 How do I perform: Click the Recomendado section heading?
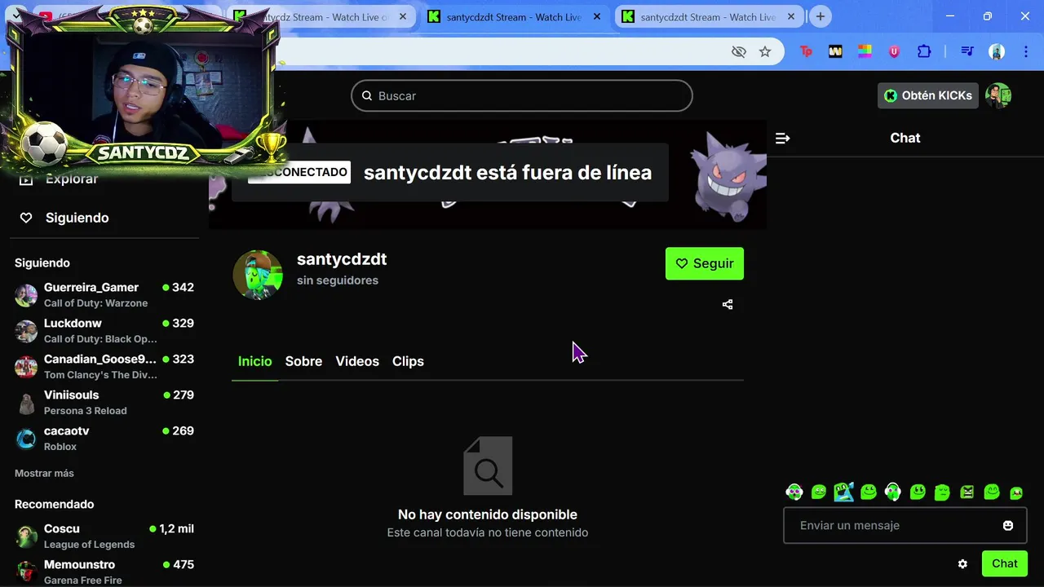54,504
